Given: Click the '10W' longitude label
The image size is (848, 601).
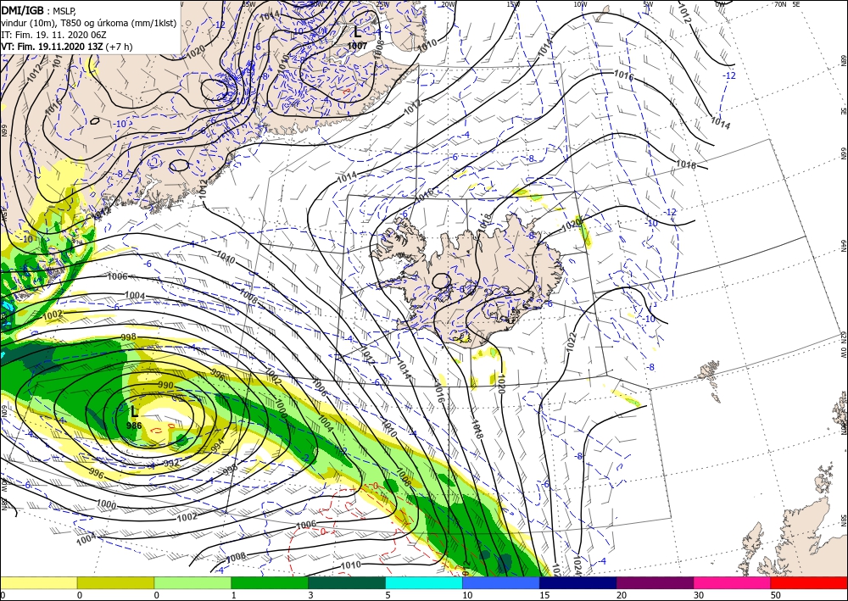Looking at the screenshot, I should pyautogui.click(x=580, y=4).
